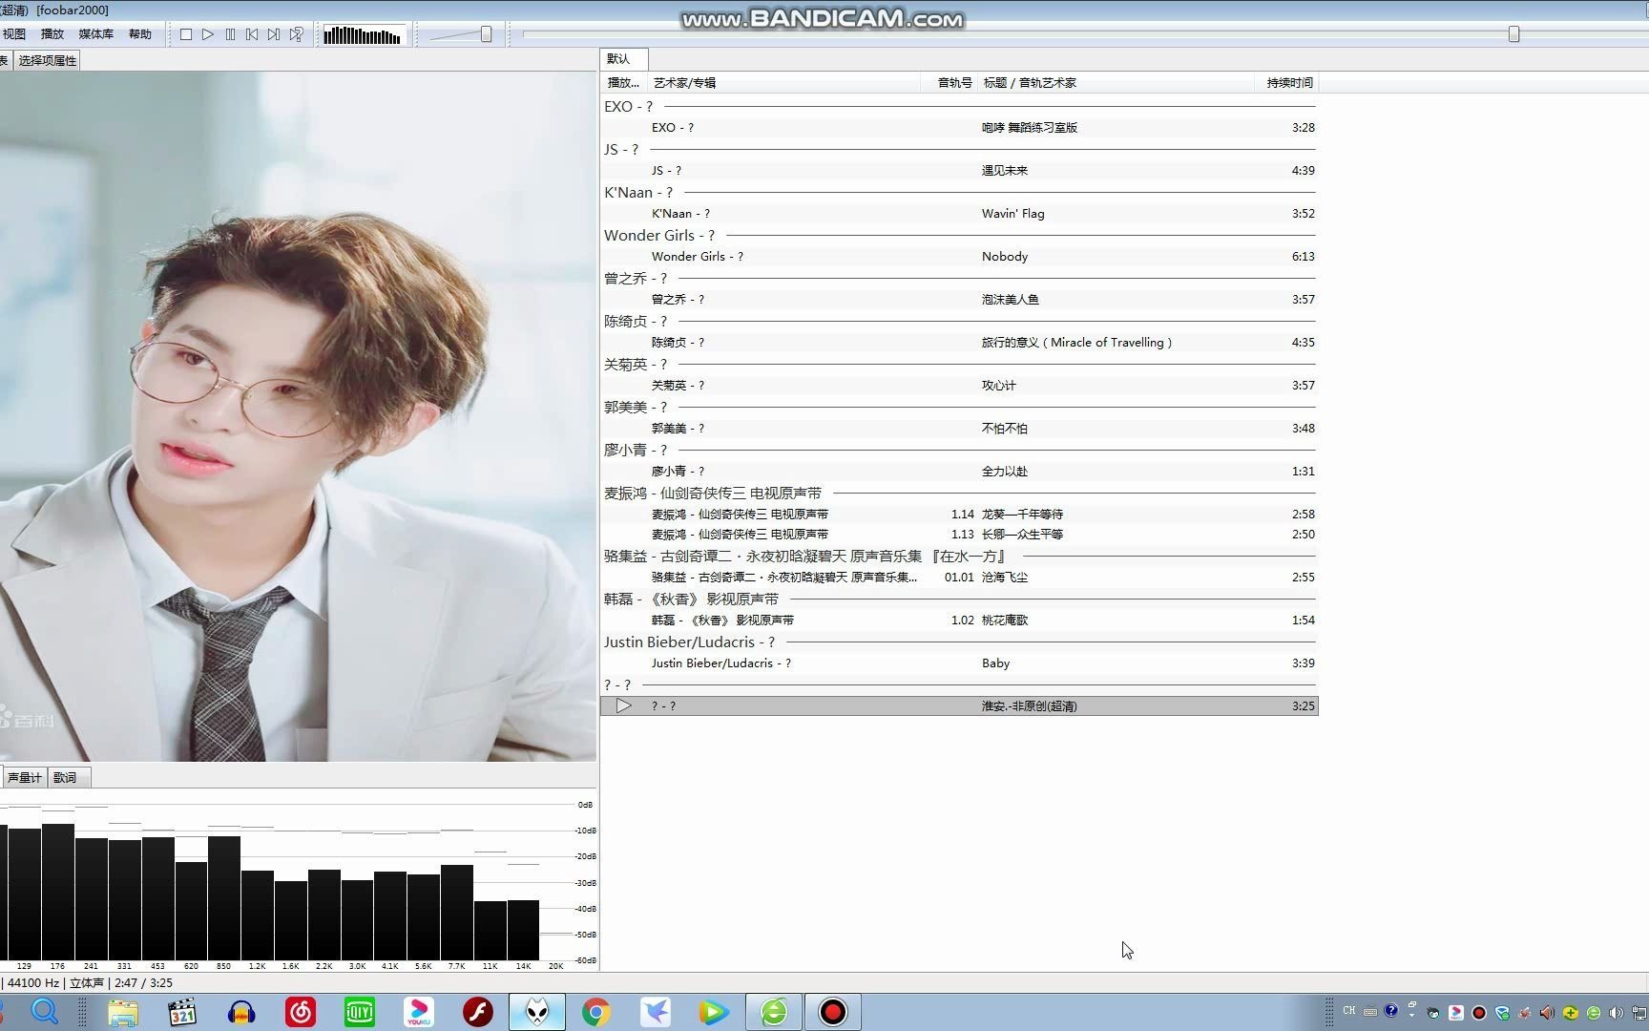This screenshot has width=1649, height=1031.
Task: Click the album art image
Action: [x=298, y=416]
